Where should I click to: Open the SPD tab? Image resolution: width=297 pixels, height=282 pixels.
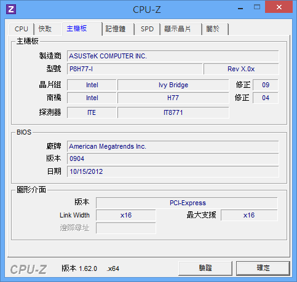[x=147, y=29]
